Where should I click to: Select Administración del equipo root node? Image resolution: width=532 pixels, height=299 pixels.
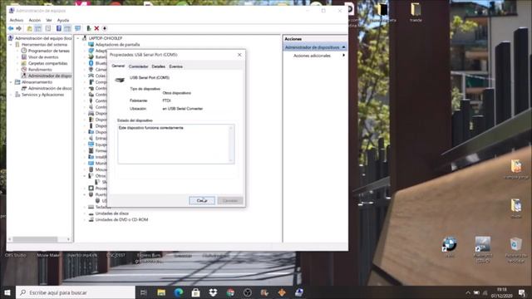point(43,38)
